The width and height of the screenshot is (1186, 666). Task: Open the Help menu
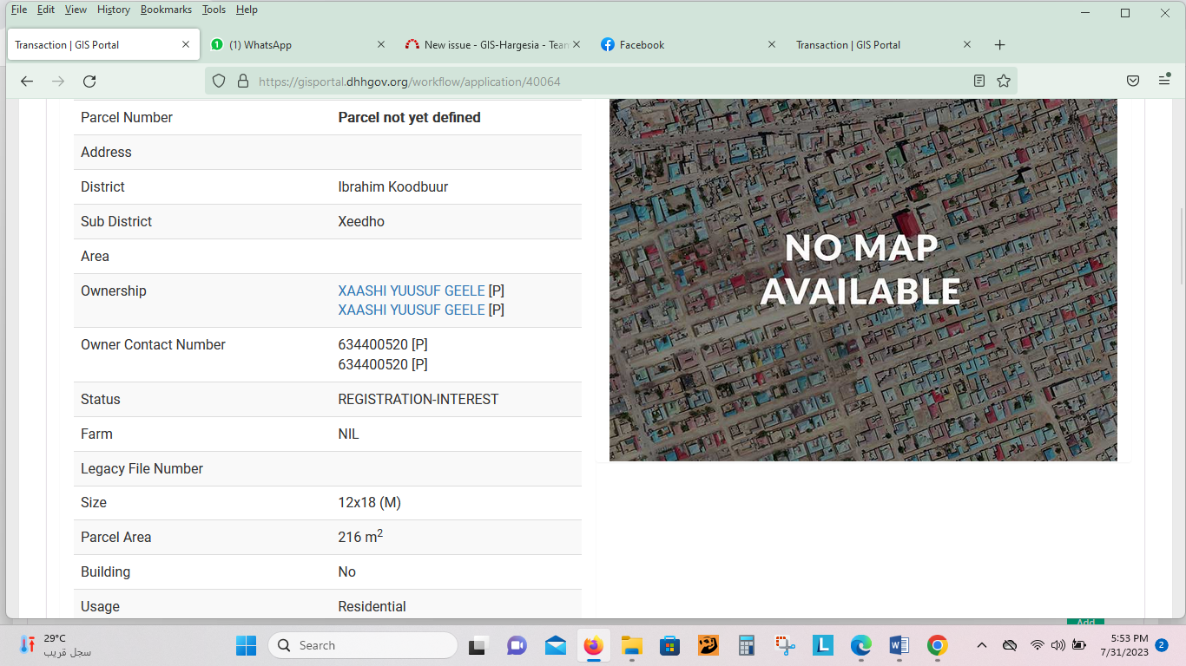[247, 10]
